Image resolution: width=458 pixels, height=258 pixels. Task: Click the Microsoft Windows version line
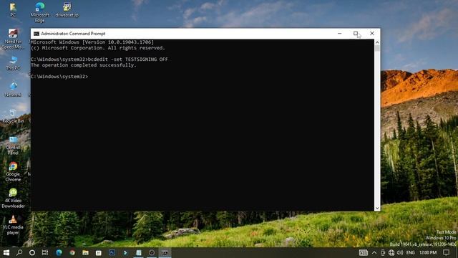(92, 42)
